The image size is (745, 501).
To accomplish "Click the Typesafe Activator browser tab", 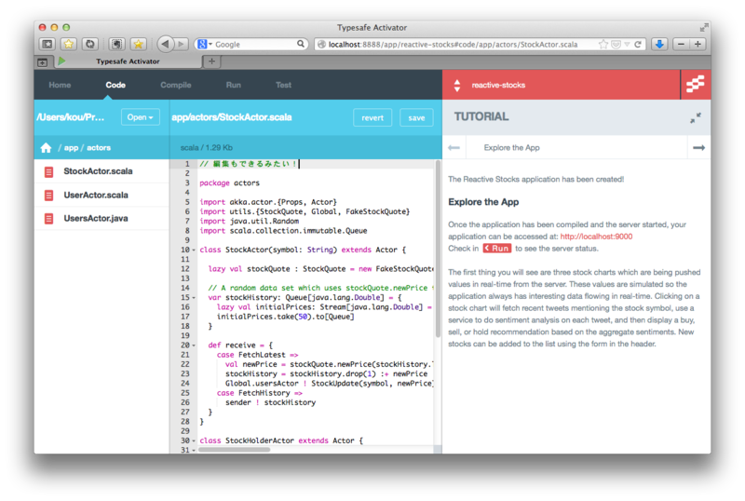I will (x=128, y=61).
